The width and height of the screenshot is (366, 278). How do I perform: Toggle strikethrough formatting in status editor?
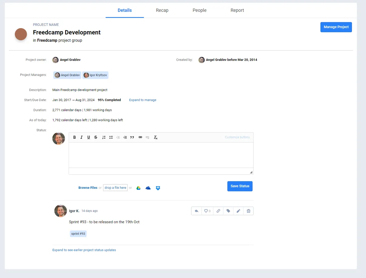96,137
